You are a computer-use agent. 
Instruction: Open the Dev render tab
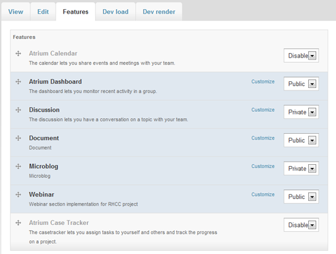click(159, 12)
